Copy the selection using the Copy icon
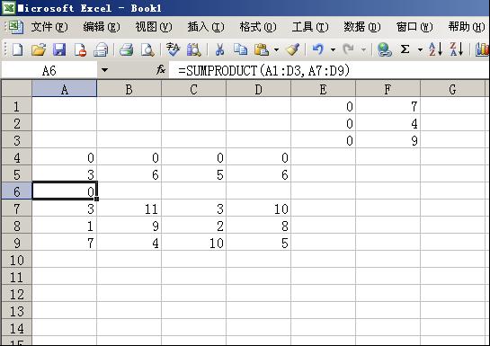 pos(240,49)
